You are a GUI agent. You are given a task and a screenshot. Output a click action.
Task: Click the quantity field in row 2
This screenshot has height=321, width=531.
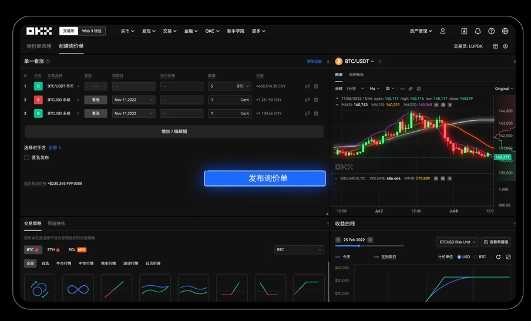(x=230, y=100)
